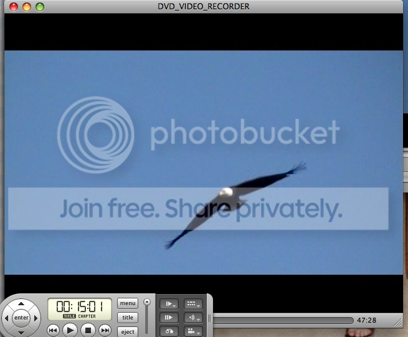Viewport: 408px width, 337px height.
Task: Switch the time display to TITLE mode
Action: 69,316
